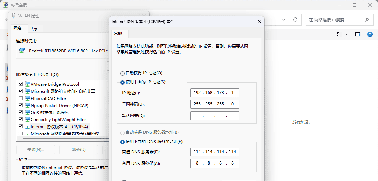Open the address bar history dropdown
Screen dimensions: 378x181
[284, 20]
